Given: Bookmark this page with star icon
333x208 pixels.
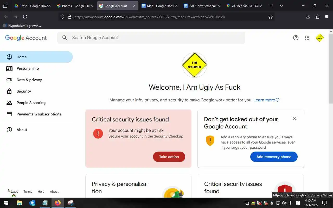Looking at the screenshot, I should tap(271, 17).
